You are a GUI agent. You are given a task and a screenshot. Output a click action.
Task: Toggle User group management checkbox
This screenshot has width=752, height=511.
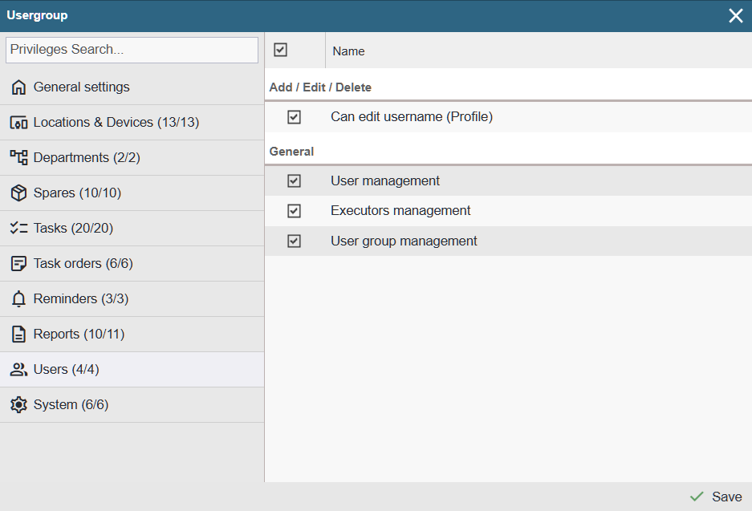coord(294,241)
